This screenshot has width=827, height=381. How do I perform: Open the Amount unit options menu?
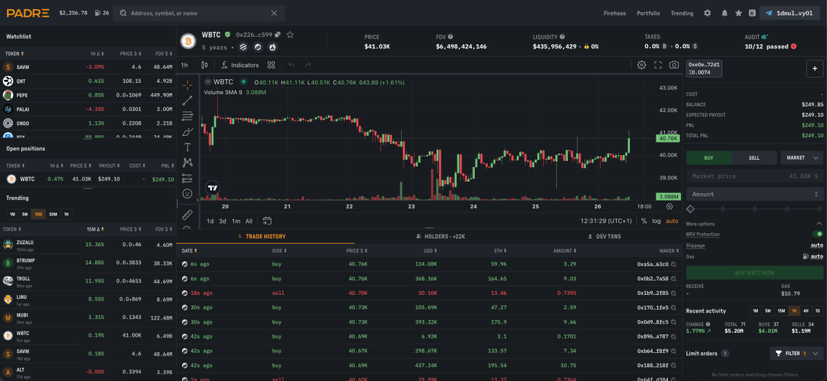point(817,194)
